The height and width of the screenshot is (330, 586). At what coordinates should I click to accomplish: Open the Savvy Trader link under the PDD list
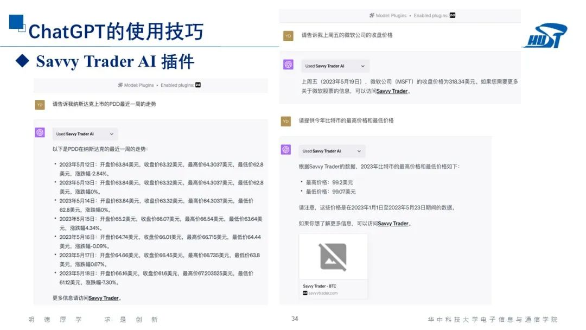[x=104, y=298]
